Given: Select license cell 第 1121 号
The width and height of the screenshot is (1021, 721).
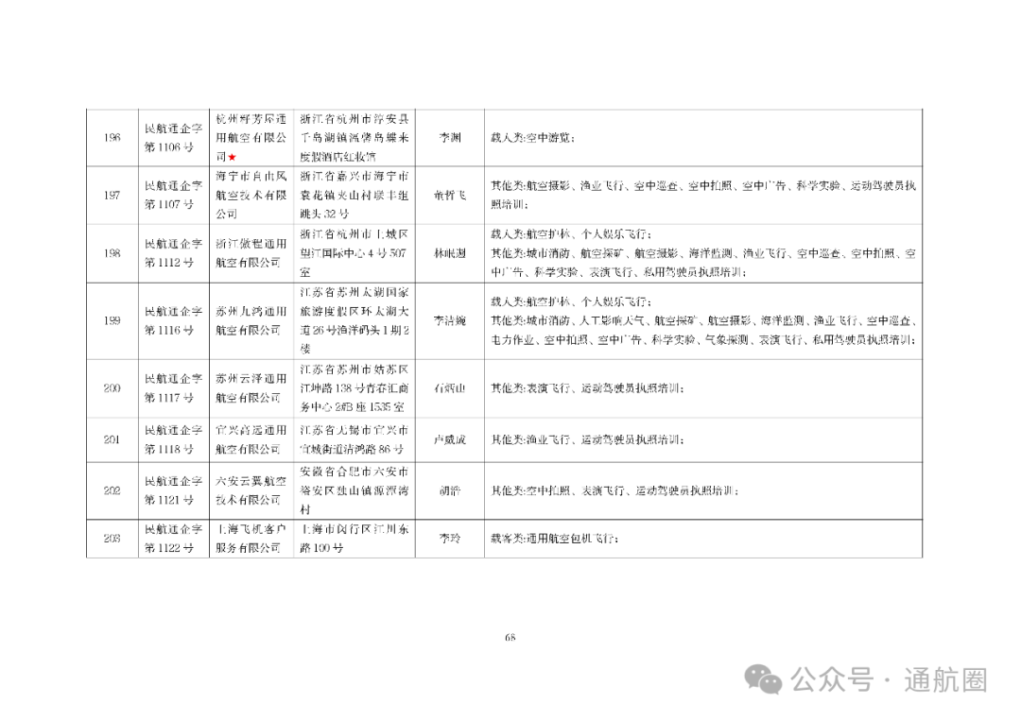Looking at the screenshot, I should pyautogui.click(x=174, y=490).
